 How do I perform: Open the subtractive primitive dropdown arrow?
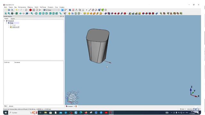point(127,13)
